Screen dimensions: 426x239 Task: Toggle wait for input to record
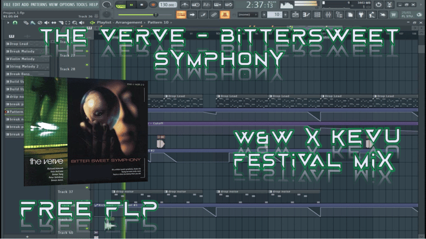pyautogui.click(x=195, y=5)
